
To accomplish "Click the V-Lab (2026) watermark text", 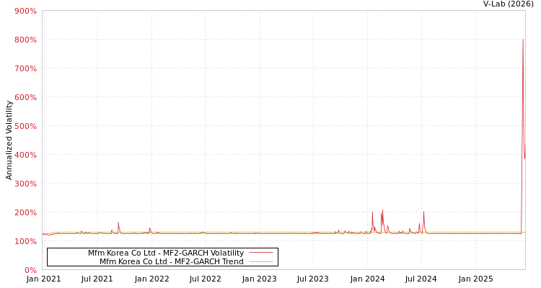I will 509,4.
